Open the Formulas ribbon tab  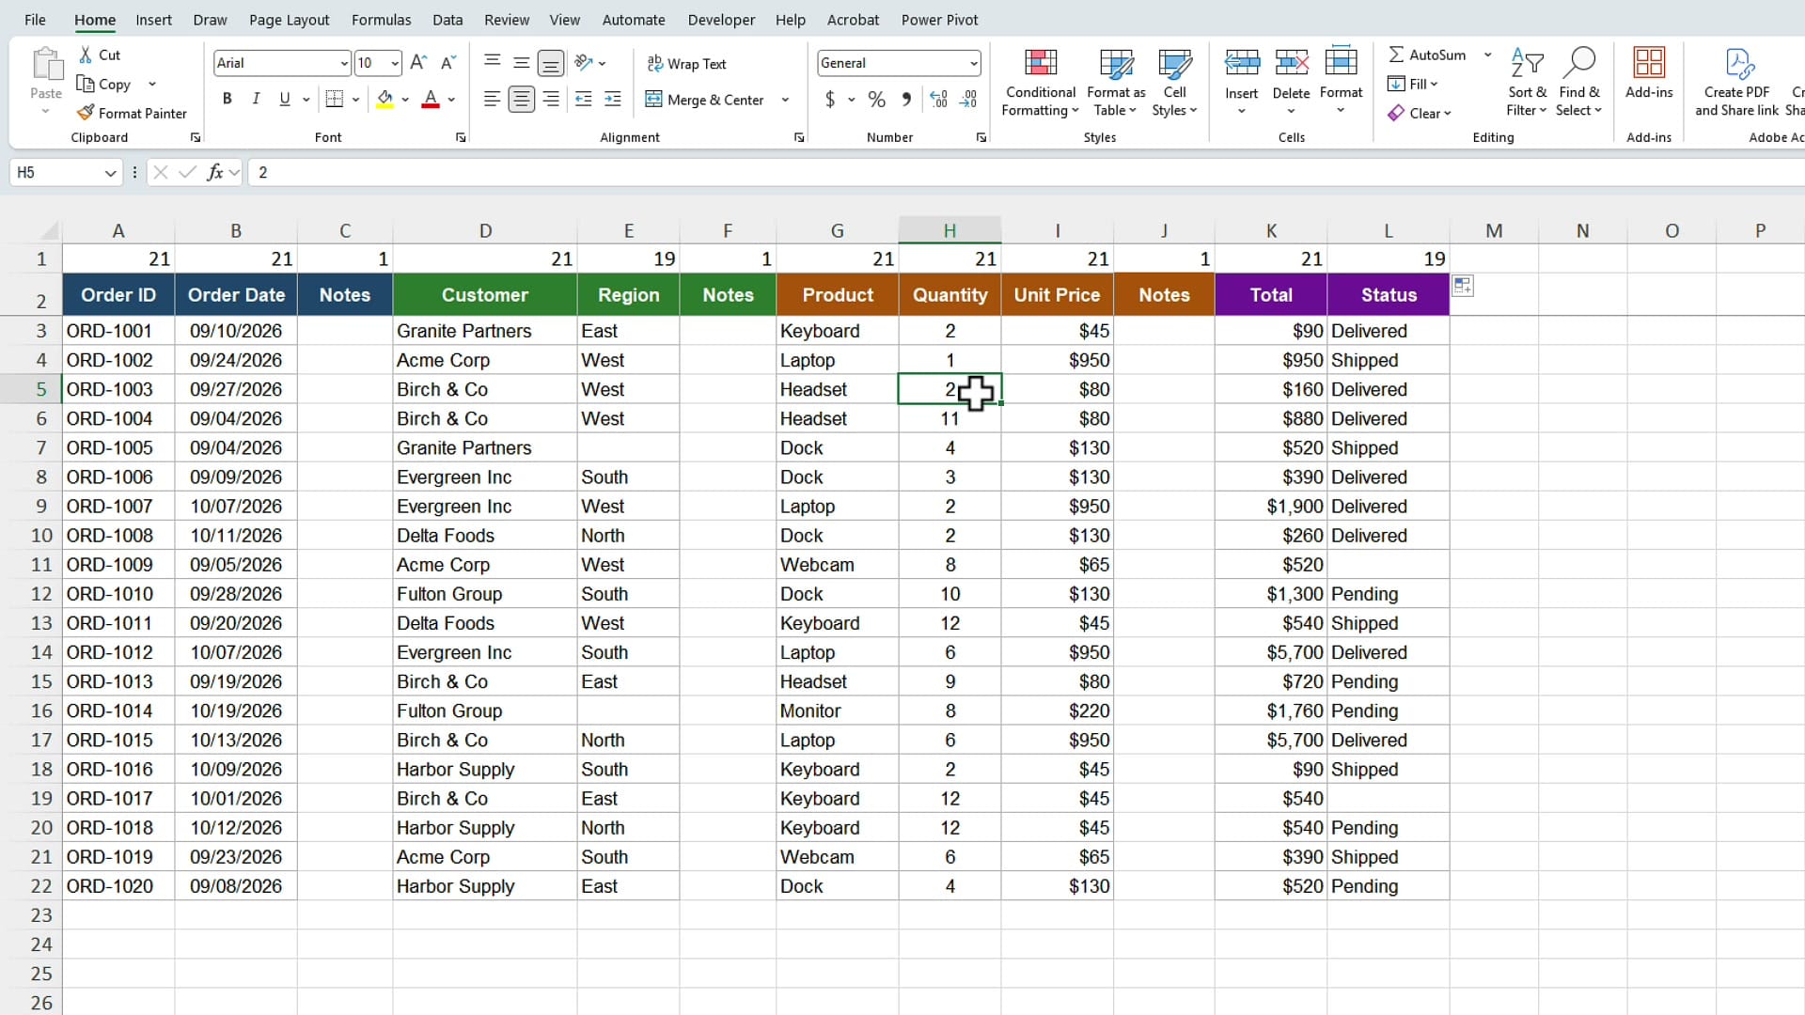[381, 20]
